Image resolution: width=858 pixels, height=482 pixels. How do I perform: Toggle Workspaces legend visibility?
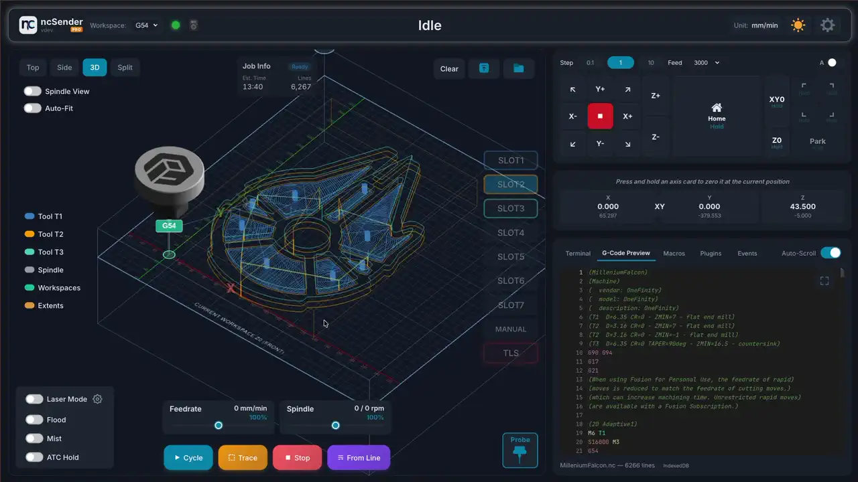tap(52, 288)
